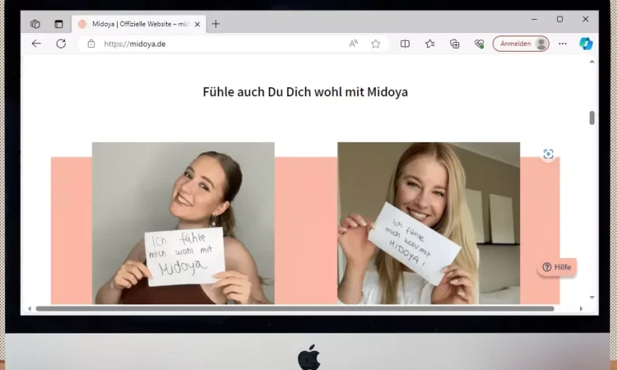Click the vertical scrollbar thumb
The height and width of the screenshot is (370, 617).
tap(591, 118)
